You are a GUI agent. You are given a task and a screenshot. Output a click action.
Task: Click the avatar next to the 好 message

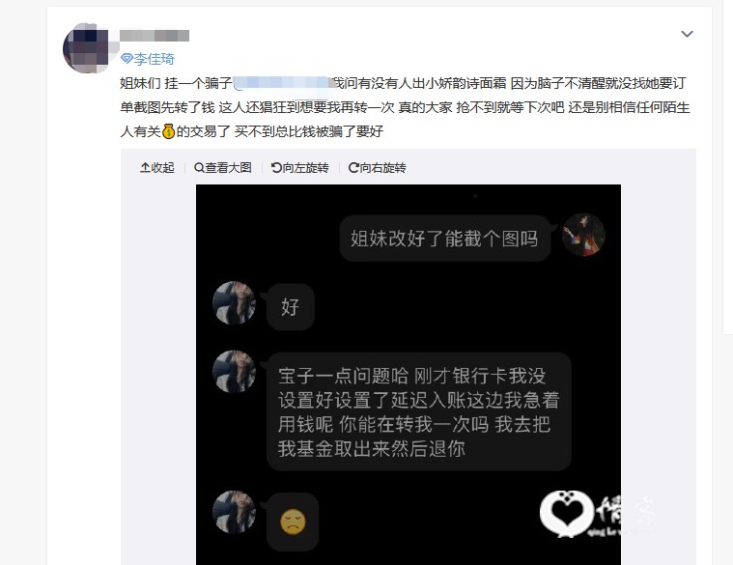coord(235,303)
